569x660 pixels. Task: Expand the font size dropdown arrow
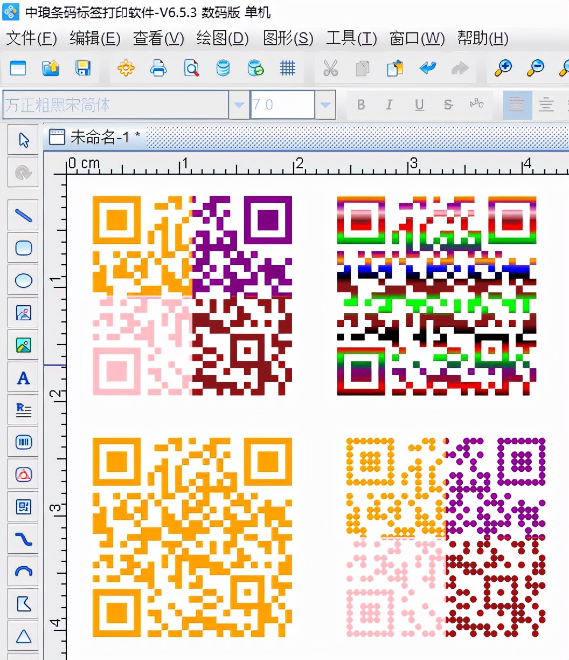325,105
